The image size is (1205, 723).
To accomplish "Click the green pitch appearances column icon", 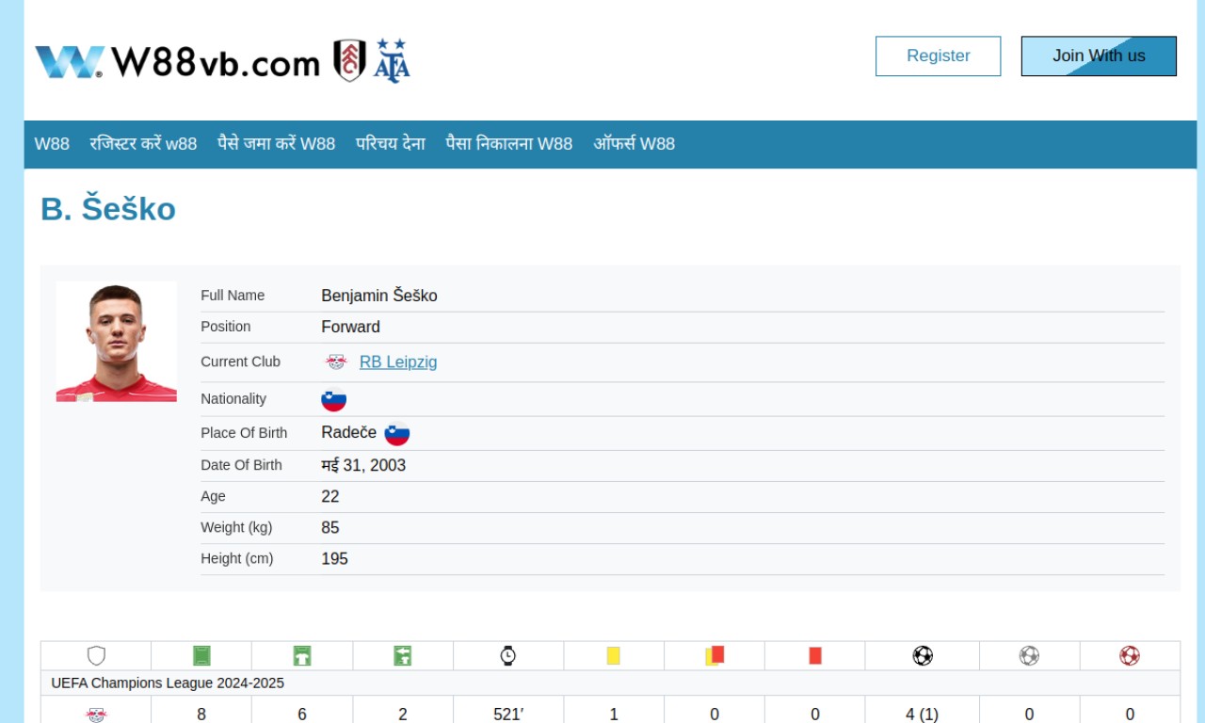I will (201, 655).
